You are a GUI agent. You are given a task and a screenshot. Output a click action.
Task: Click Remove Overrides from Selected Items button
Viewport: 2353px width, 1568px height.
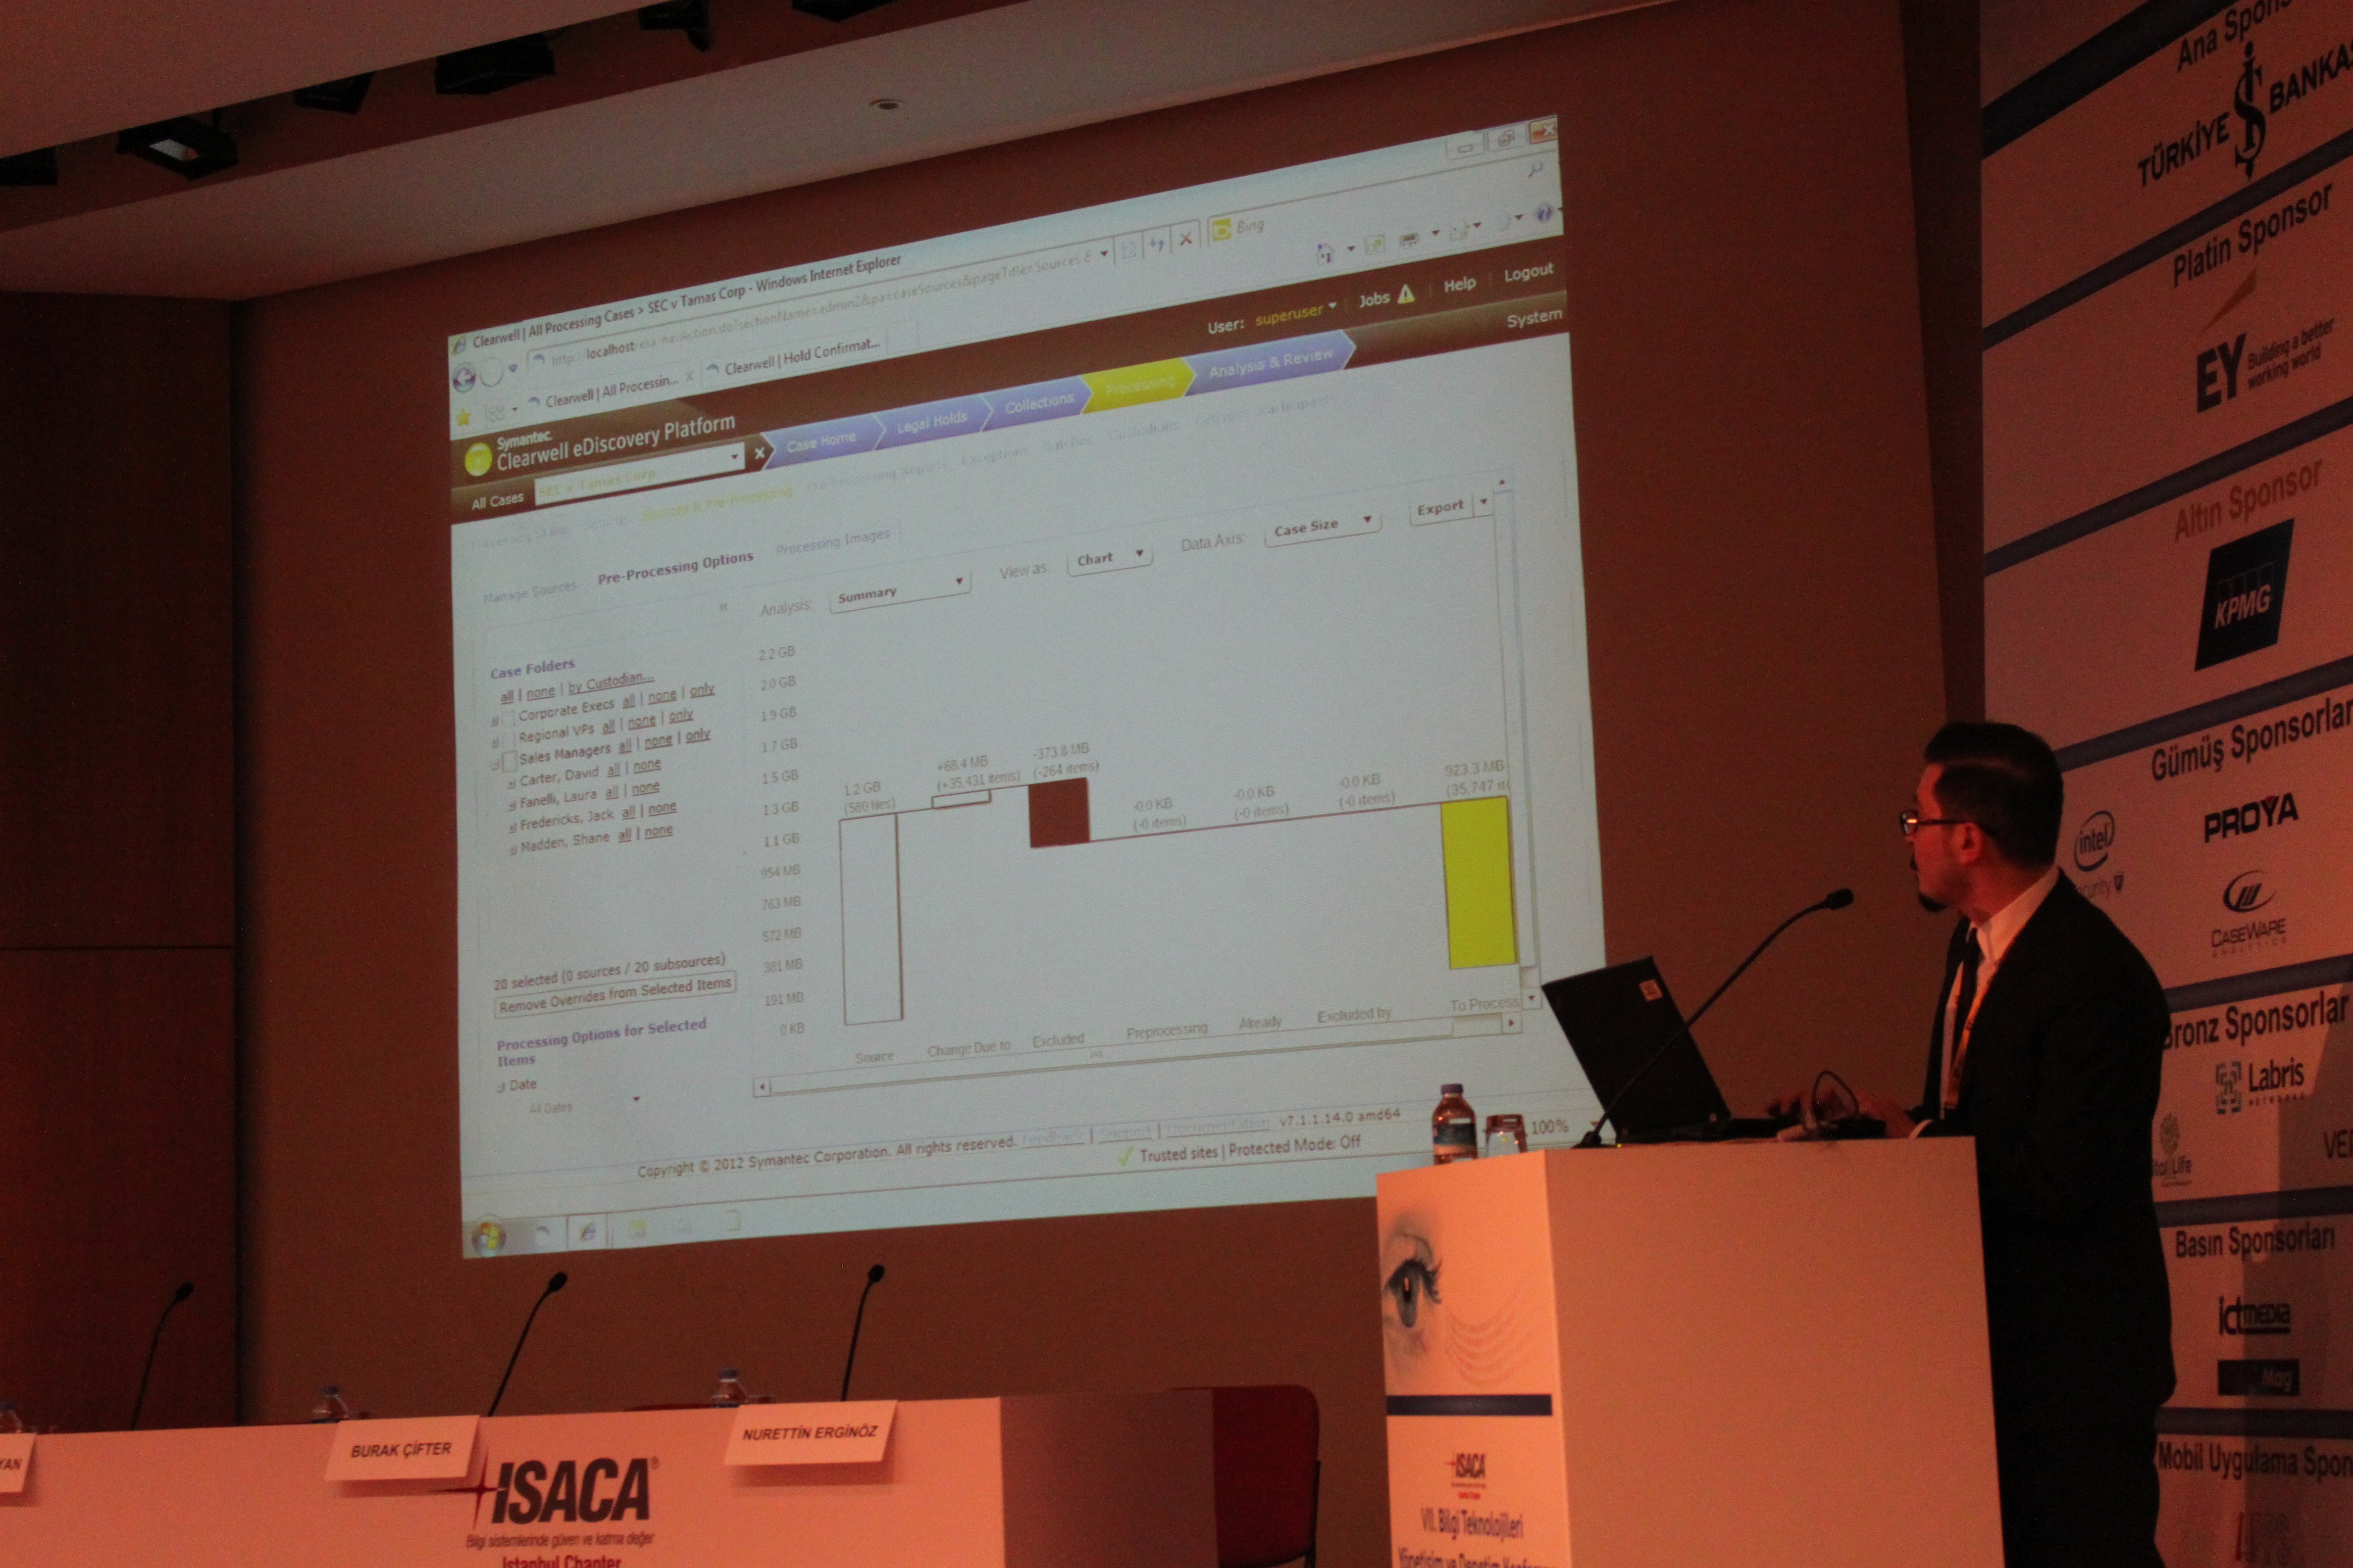coord(615,994)
